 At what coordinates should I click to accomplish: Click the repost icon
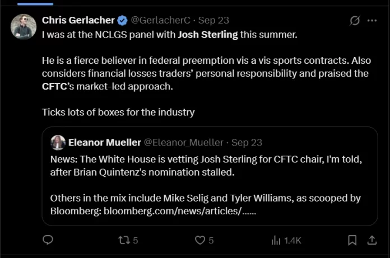[x=124, y=240]
